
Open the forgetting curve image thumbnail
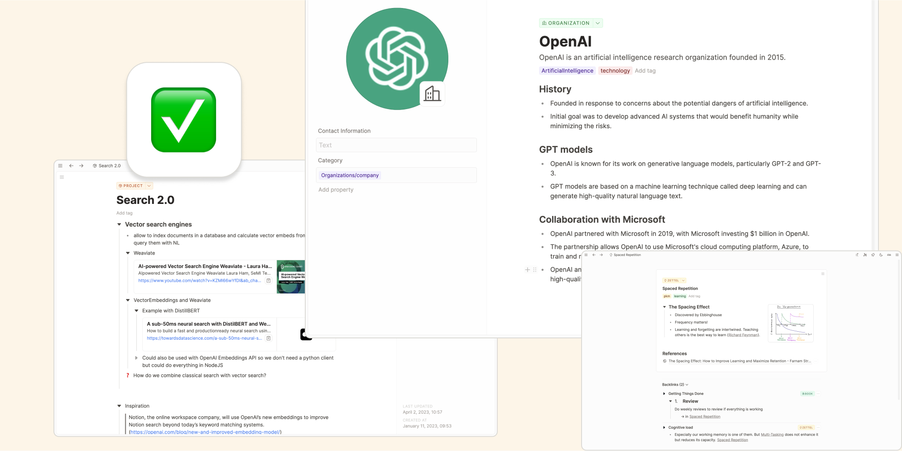(791, 323)
